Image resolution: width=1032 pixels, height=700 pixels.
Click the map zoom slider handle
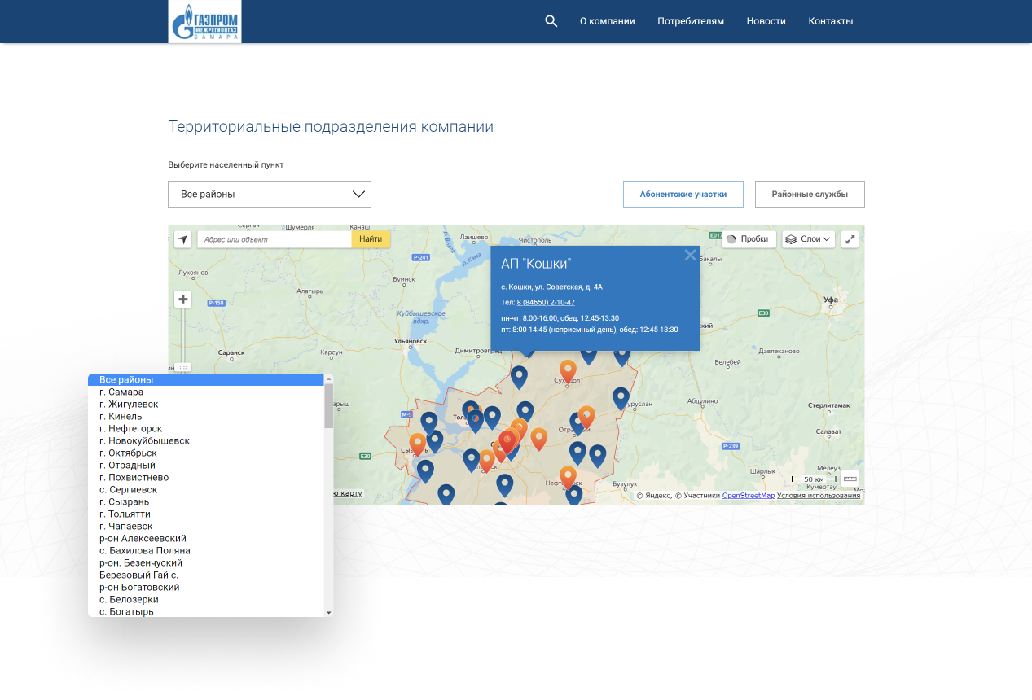[183, 367]
